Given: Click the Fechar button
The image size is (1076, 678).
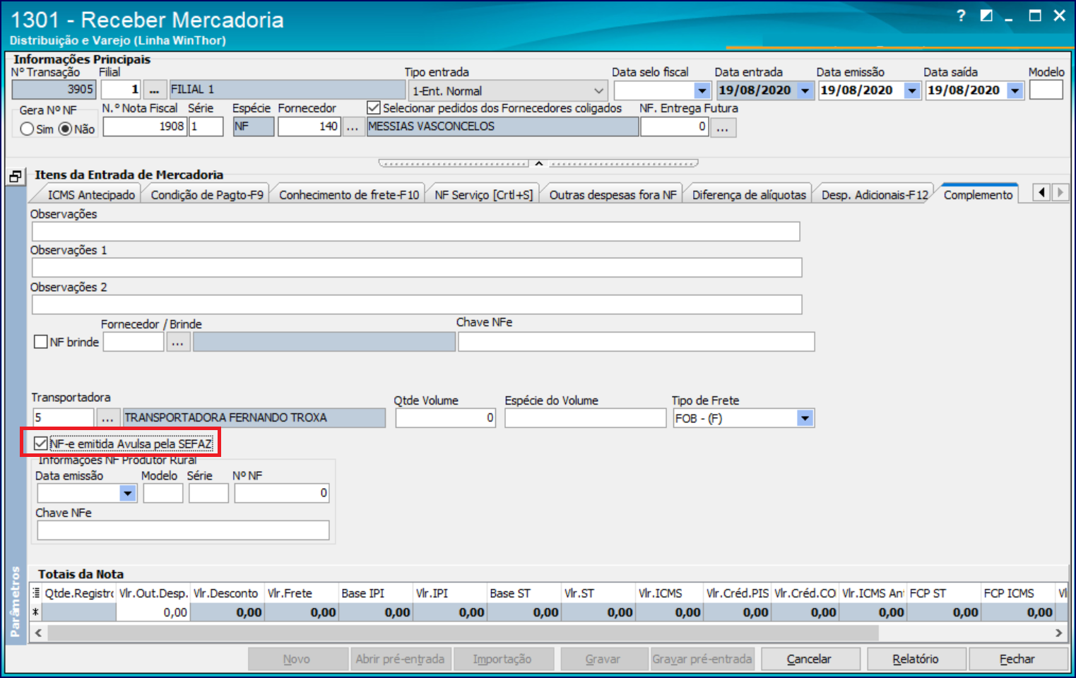Looking at the screenshot, I should pos(1017,659).
